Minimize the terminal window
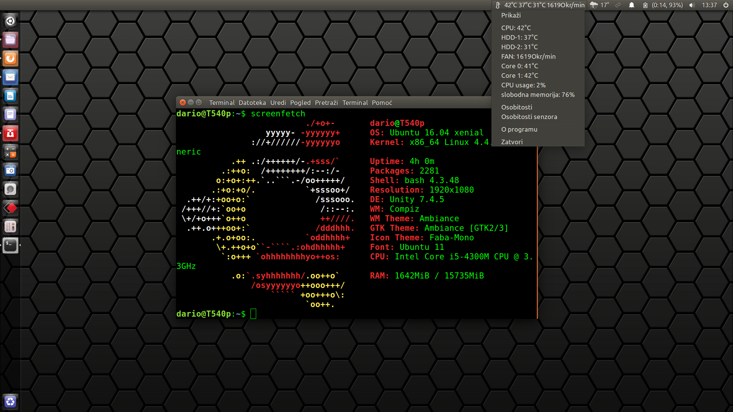Screen dimensions: 733x412 tap(191, 102)
